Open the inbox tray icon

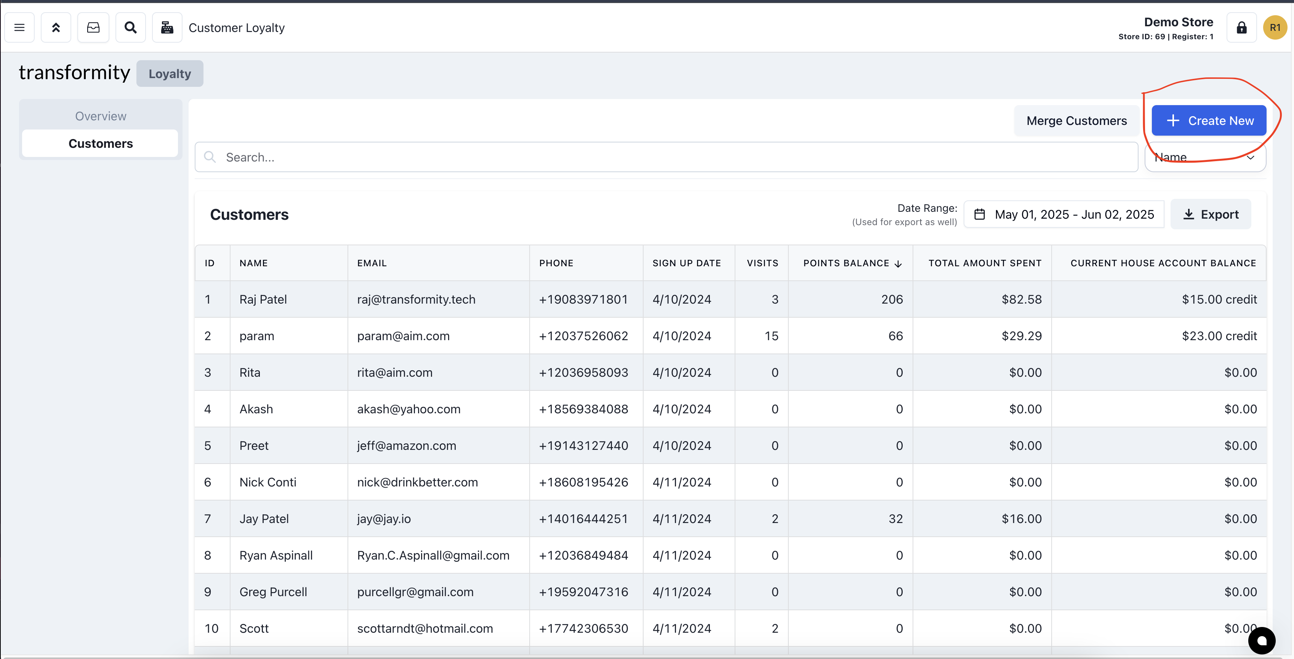[93, 28]
